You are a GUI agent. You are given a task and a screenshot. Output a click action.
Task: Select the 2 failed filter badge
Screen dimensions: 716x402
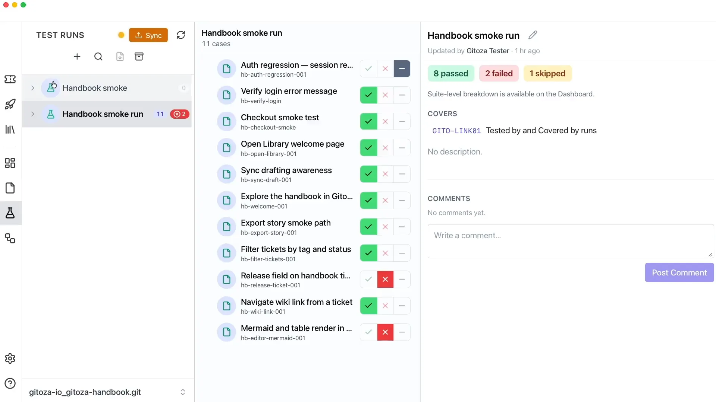pos(499,74)
